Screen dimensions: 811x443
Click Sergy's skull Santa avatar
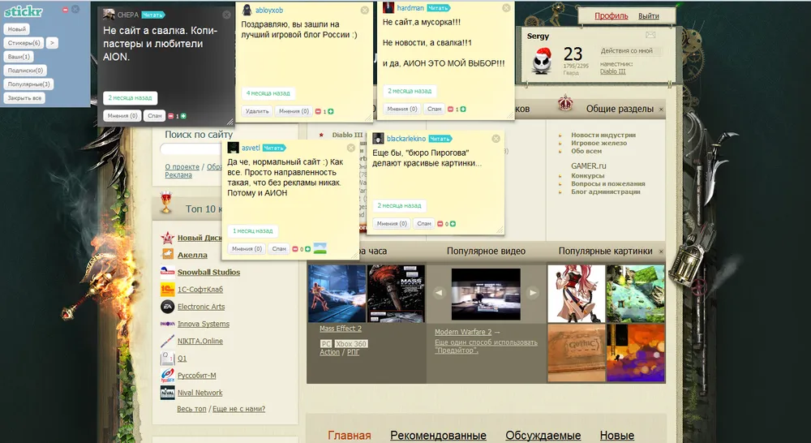pos(542,61)
